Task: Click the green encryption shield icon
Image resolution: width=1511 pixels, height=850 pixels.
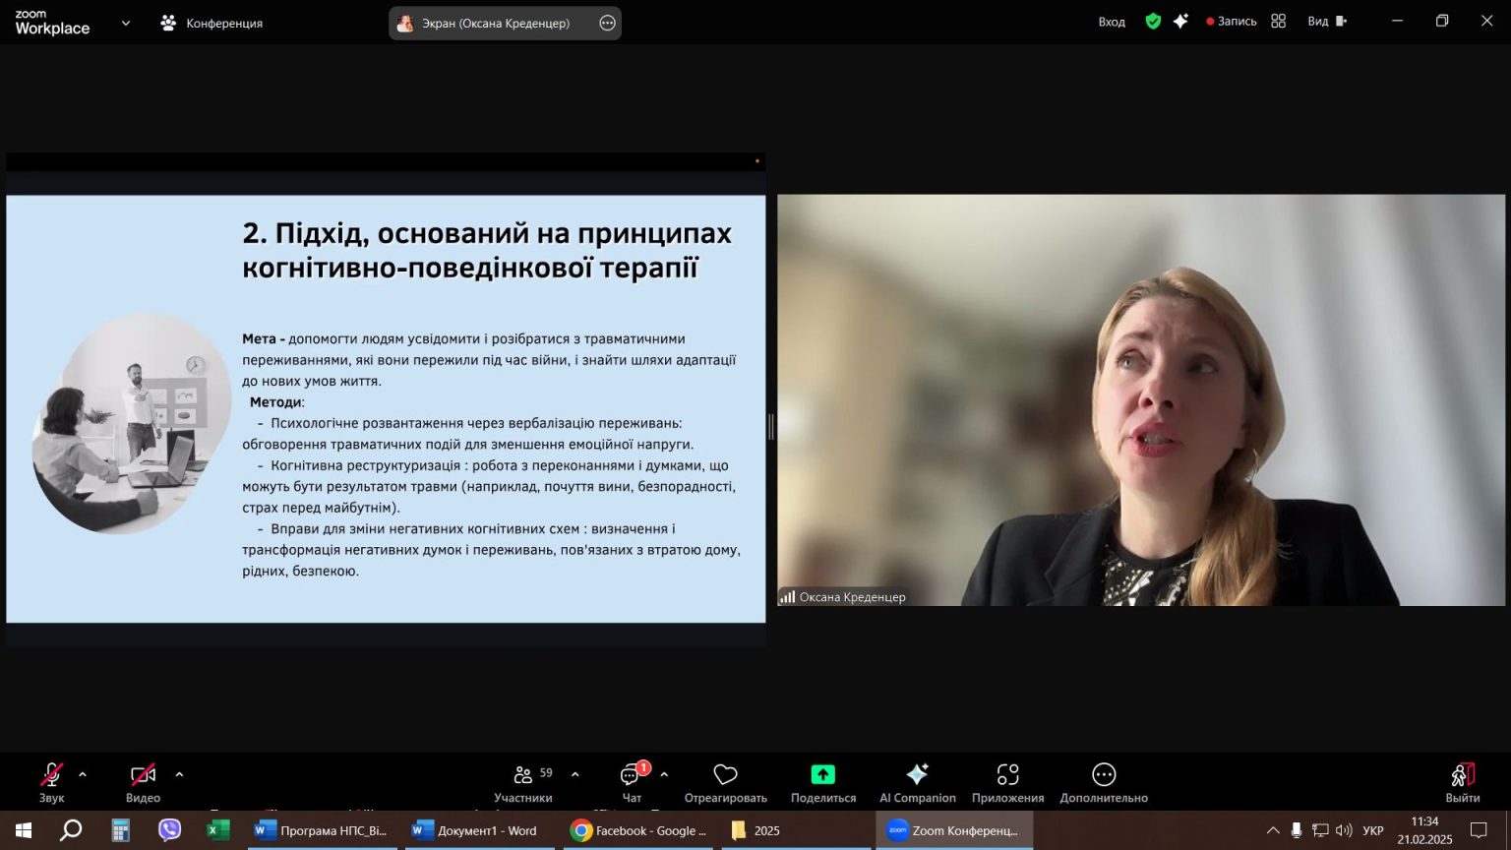Action: pos(1153,22)
